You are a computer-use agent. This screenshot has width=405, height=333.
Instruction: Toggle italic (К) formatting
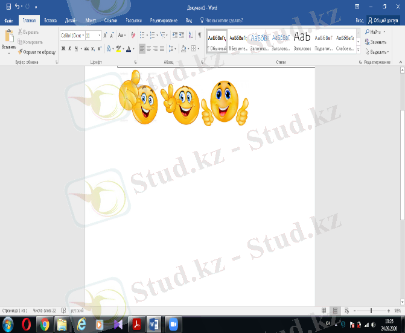coord(70,48)
